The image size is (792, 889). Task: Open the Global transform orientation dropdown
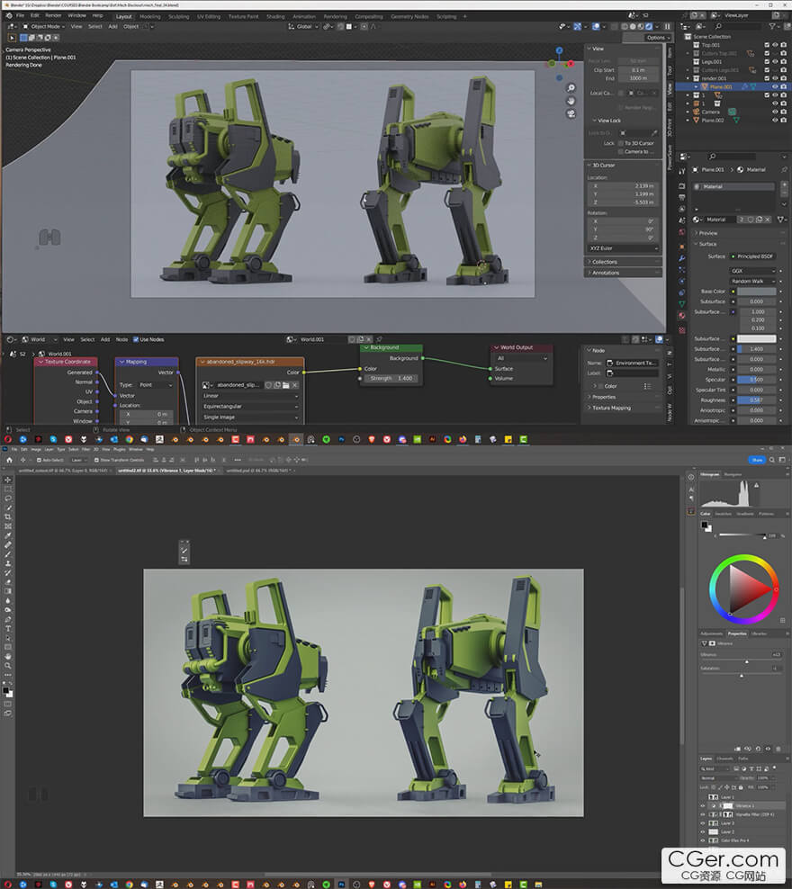pyautogui.click(x=304, y=26)
